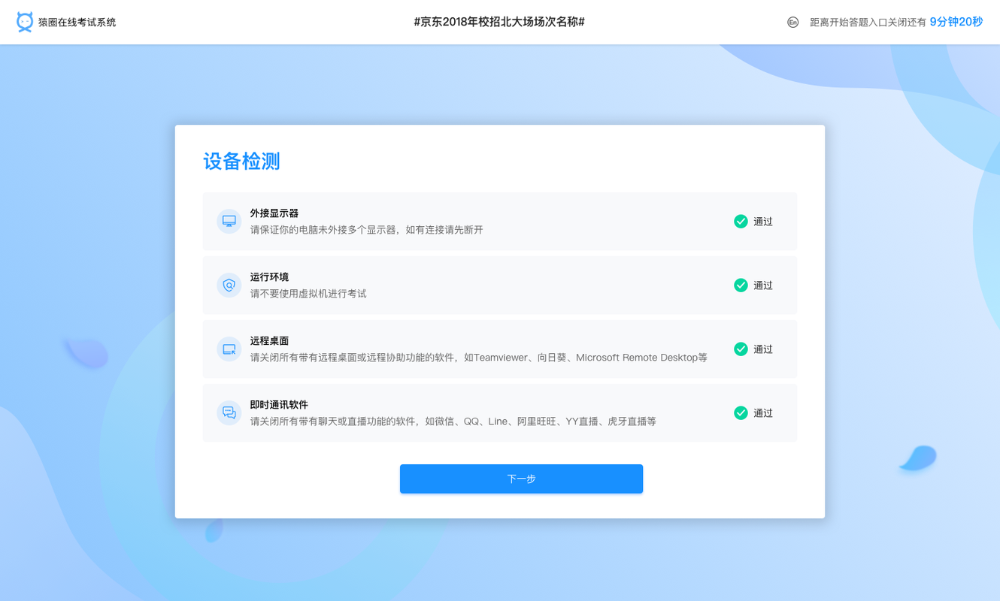Screen dimensions: 1000x601
Task: Click the 即时通讯软件 chat bubble icon
Action: (x=229, y=412)
